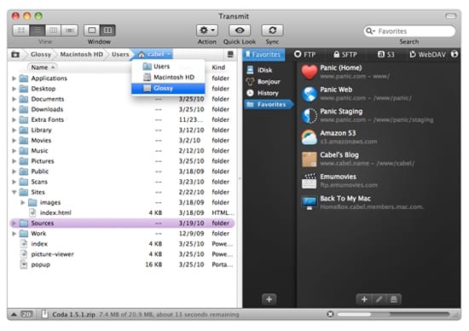Collapse the Sites folder triangle
469x331 pixels.
(x=14, y=192)
